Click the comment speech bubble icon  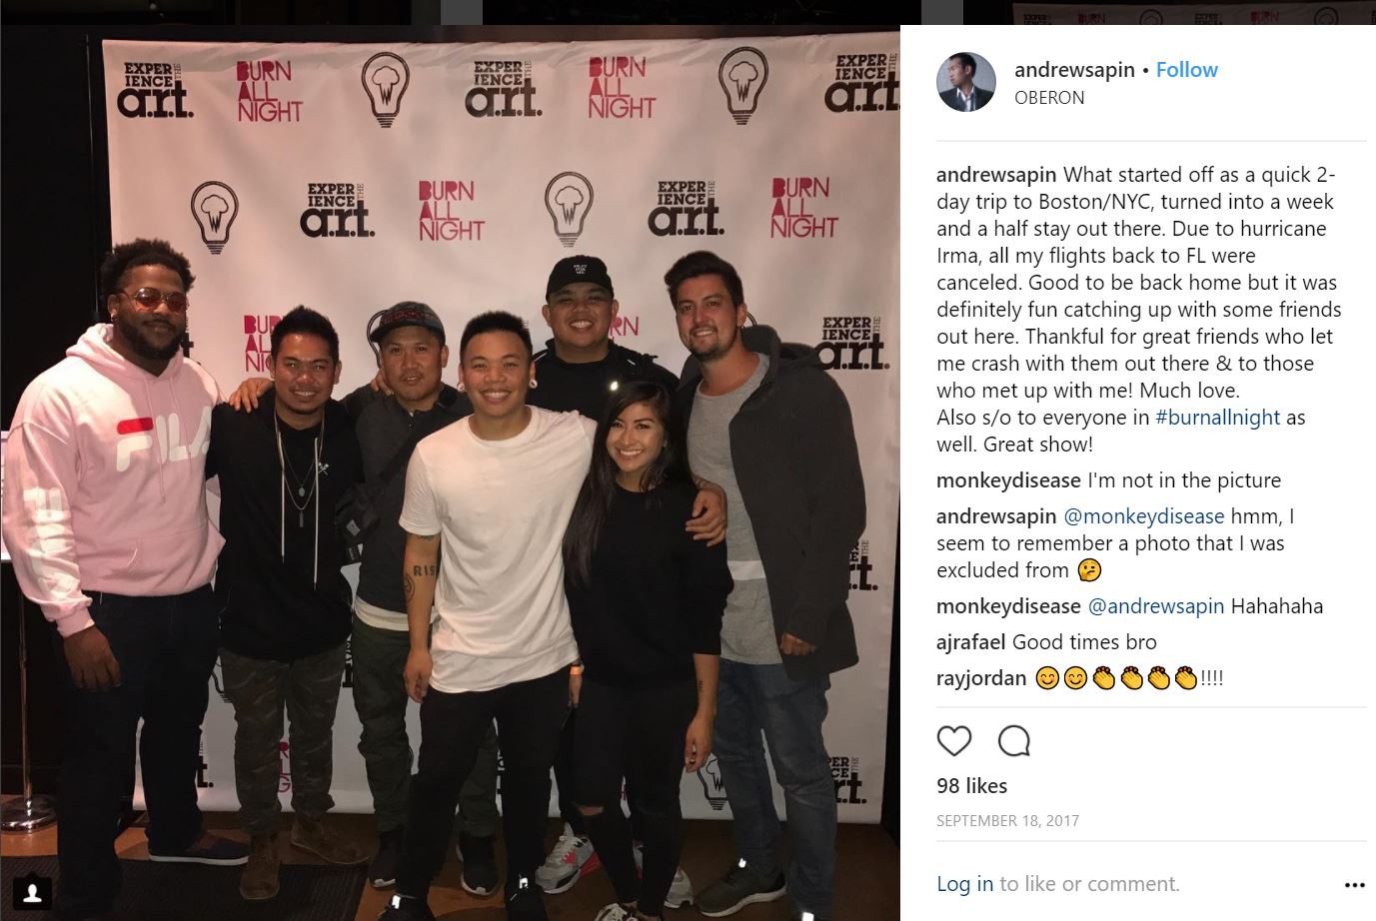click(1014, 741)
